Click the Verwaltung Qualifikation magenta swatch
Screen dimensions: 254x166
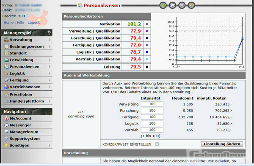point(147,31)
